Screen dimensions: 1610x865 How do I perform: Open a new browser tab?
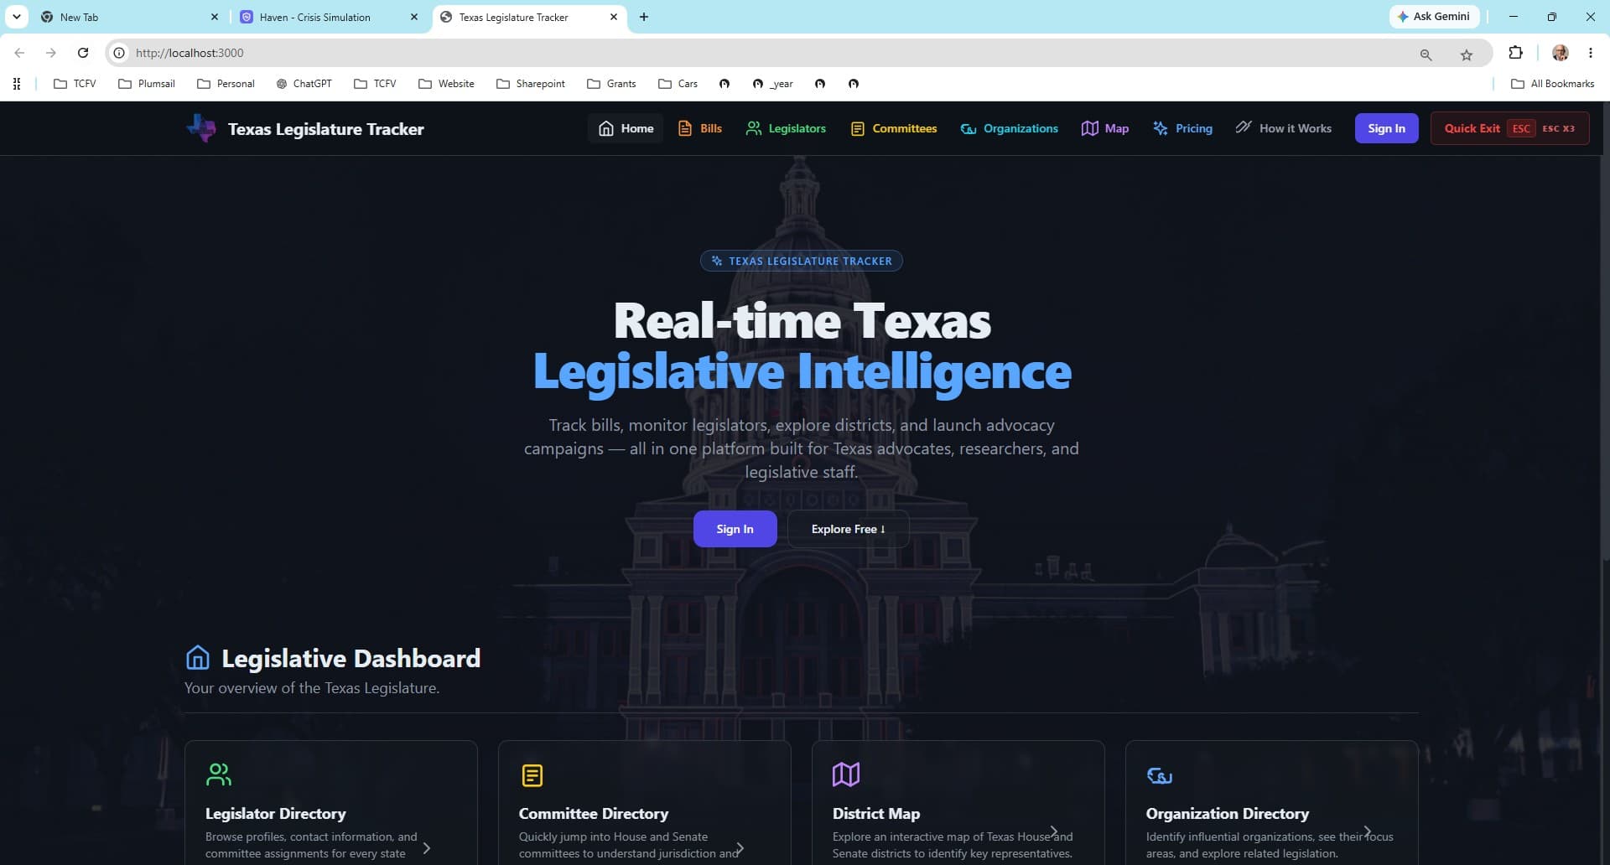pos(644,17)
